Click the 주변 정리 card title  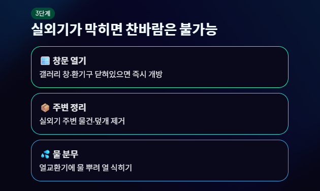(x=70, y=108)
